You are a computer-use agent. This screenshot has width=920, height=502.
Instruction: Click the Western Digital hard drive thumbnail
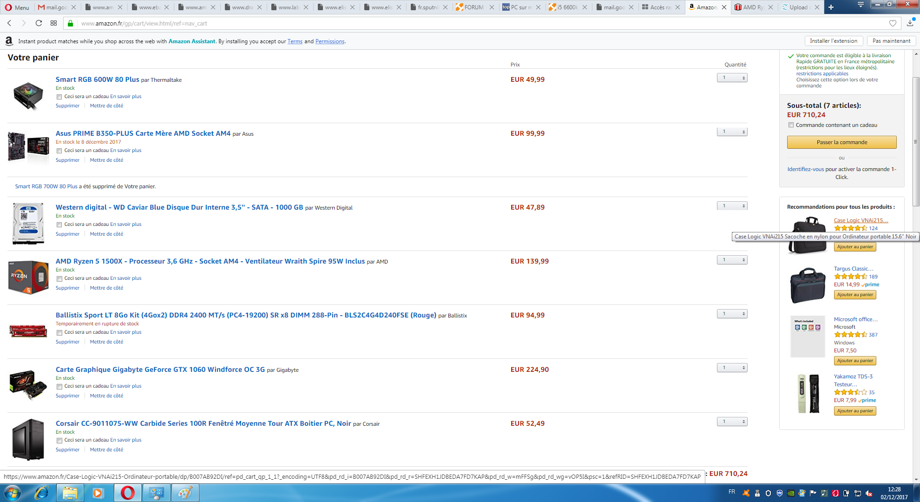click(28, 223)
